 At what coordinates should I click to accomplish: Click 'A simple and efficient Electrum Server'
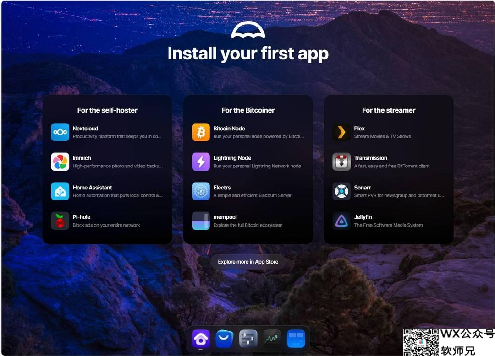[252, 195]
